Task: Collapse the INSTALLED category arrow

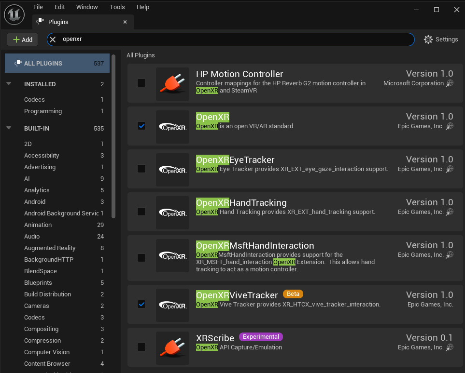Action: coord(9,84)
